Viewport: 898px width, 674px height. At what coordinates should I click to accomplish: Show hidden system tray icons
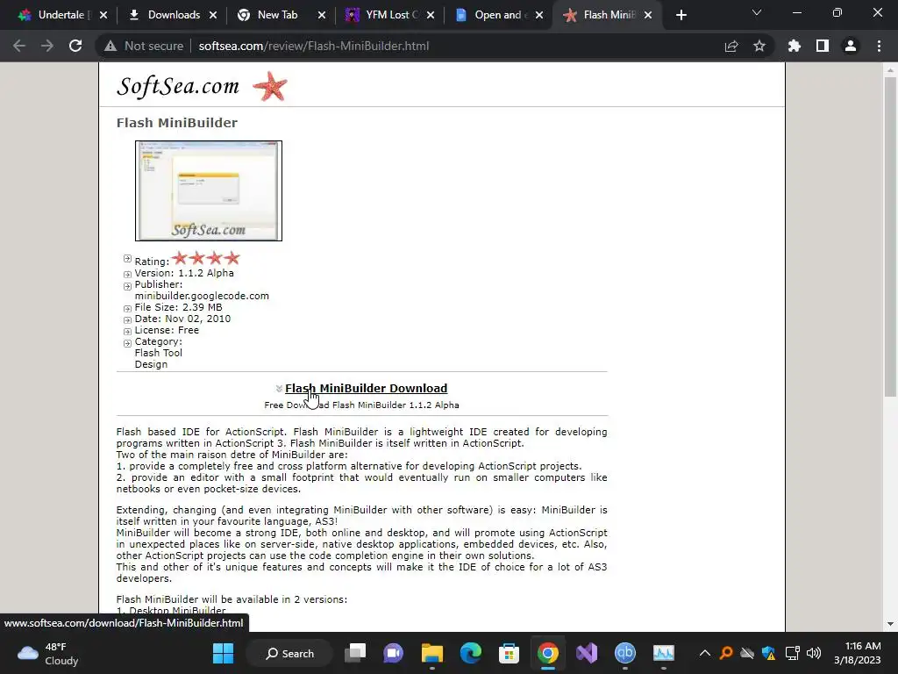tap(705, 653)
